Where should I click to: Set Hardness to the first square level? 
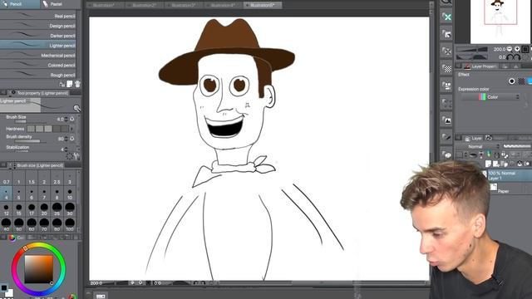tap(31, 129)
